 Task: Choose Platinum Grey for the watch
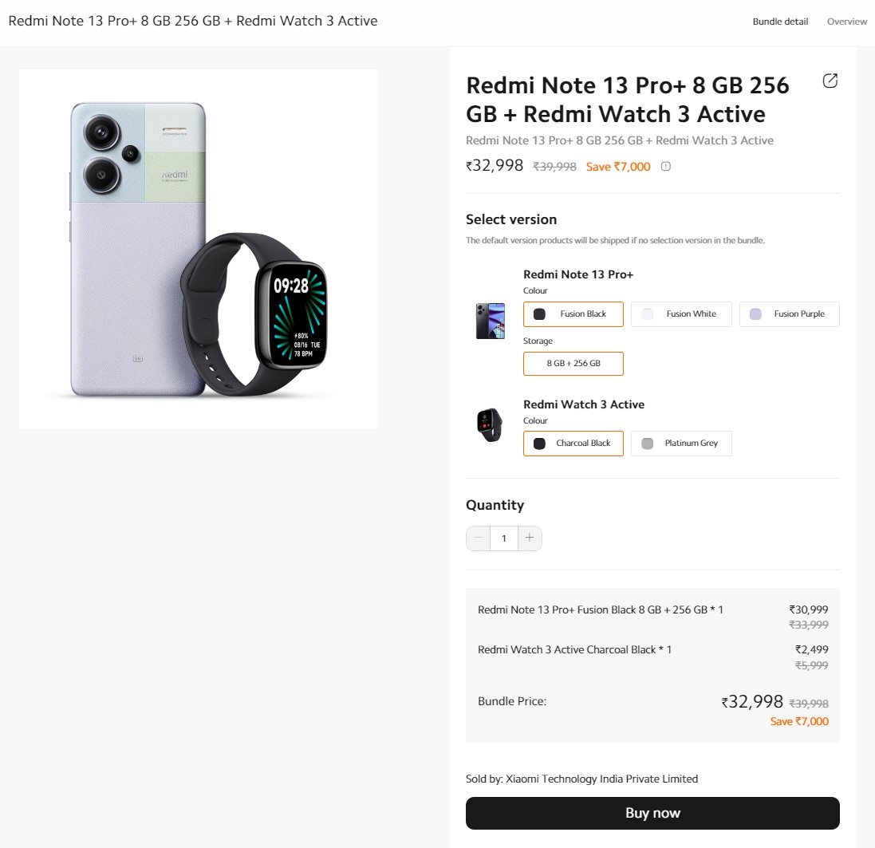[681, 444]
